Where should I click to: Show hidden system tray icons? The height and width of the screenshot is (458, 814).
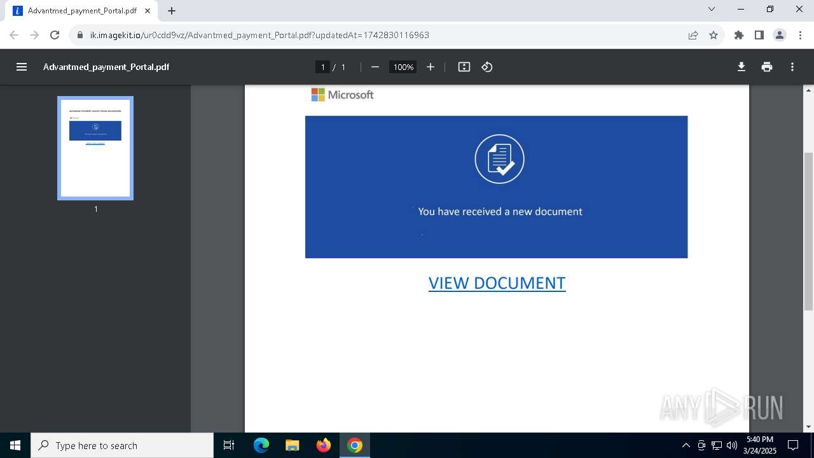(x=686, y=445)
